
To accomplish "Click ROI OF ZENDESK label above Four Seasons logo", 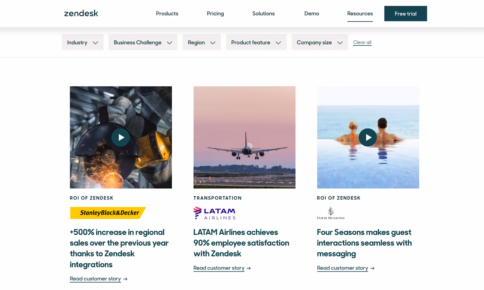I will (x=339, y=198).
